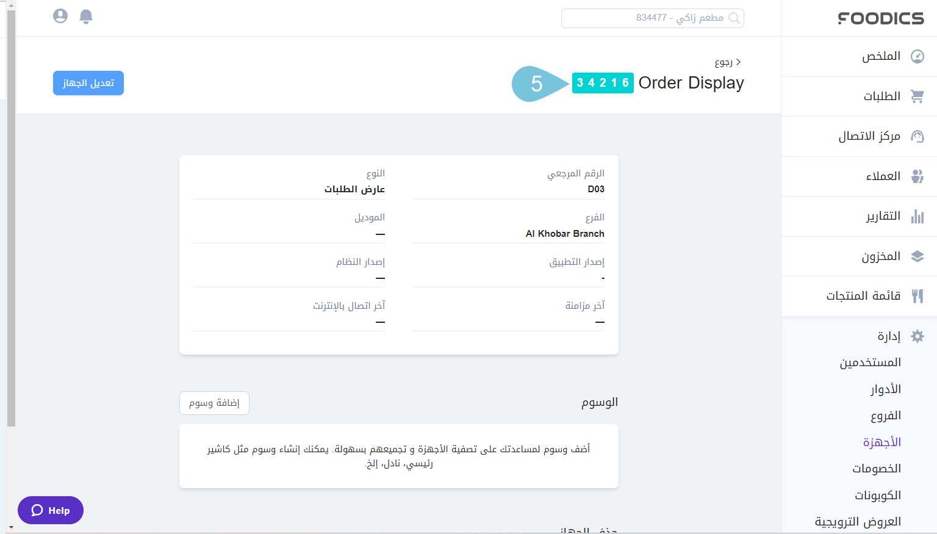Click the الرقم المرجعي label
Screen dimensions: 937x534
pyautogui.click(x=576, y=174)
